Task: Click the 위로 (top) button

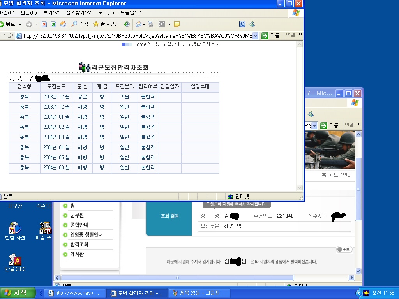Action: pos(344,249)
